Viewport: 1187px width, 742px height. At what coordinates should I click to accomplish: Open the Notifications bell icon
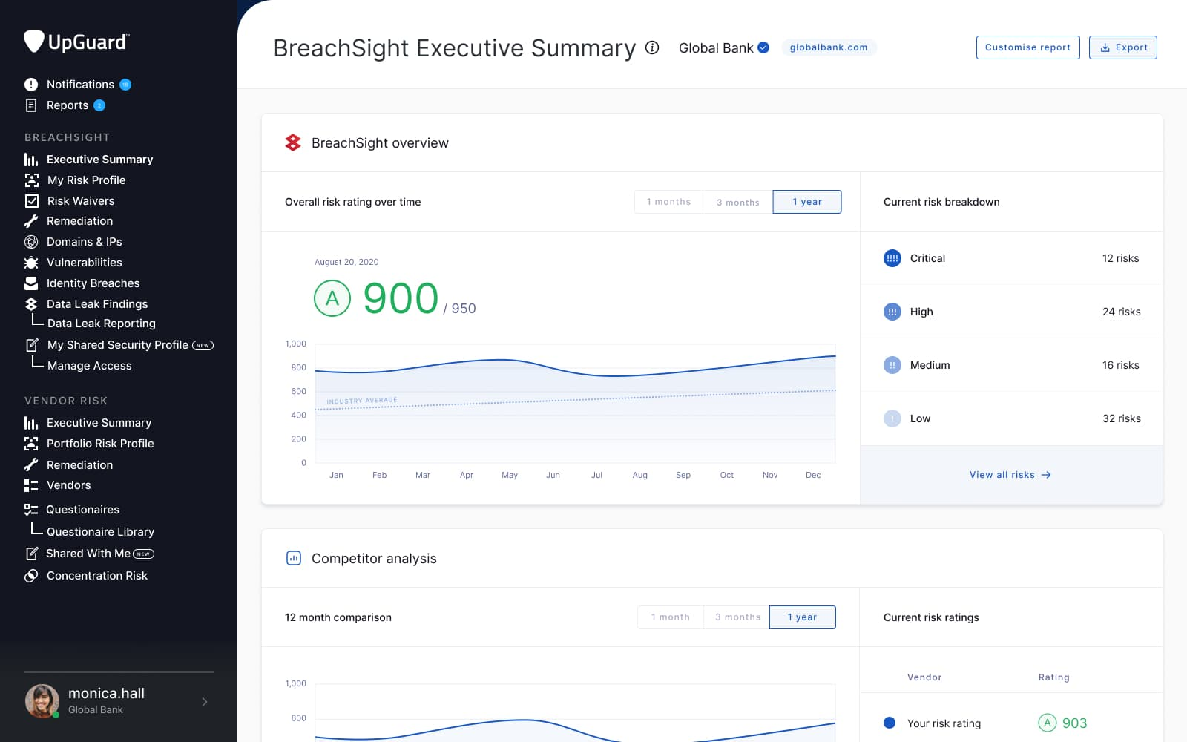30,84
